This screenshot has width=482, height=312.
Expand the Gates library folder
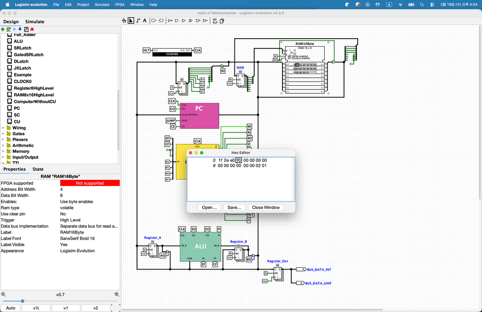click(4, 134)
